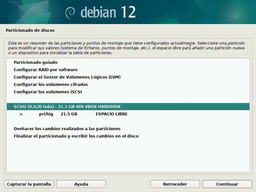The height and width of the screenshot is (192, 256).
Task: Go back with the Retroceder button
Action: pyautogui.click(x=175, y=184)
